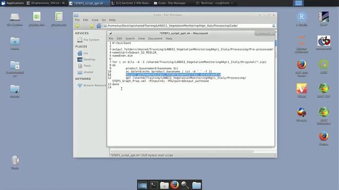Open Mousepad Search menu
Screen dimensions: 339x190
pyautogui.click(x=130, y=39)
